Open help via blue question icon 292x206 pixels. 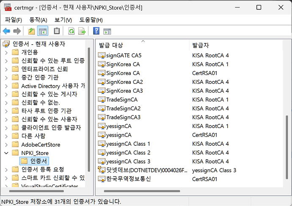pyautogui.click(x=96, y=31)
